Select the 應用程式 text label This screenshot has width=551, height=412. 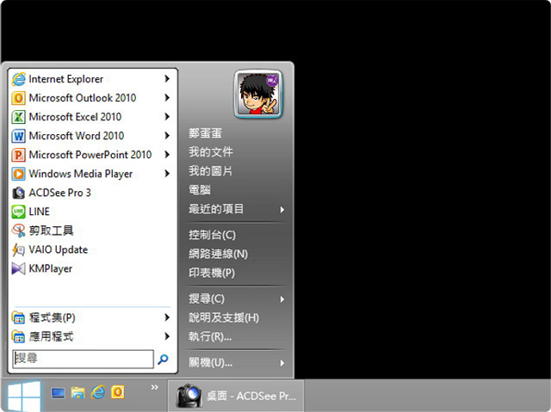(52, 336)
